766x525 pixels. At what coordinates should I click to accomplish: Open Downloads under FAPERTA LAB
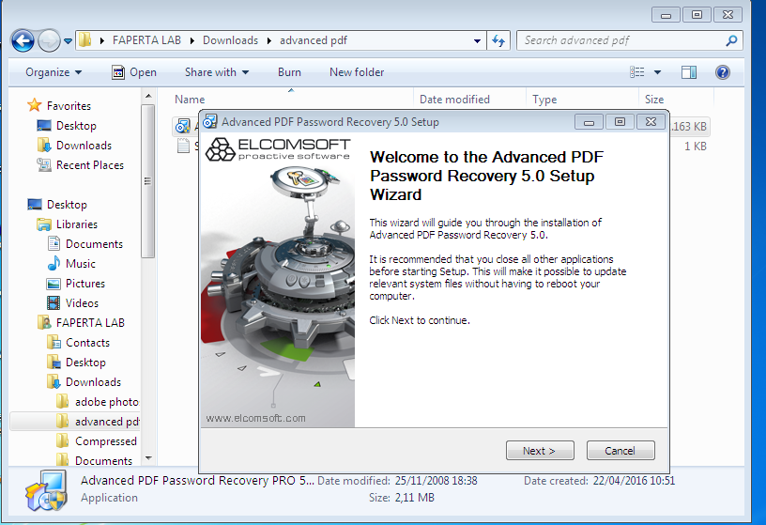coord(93,381)
